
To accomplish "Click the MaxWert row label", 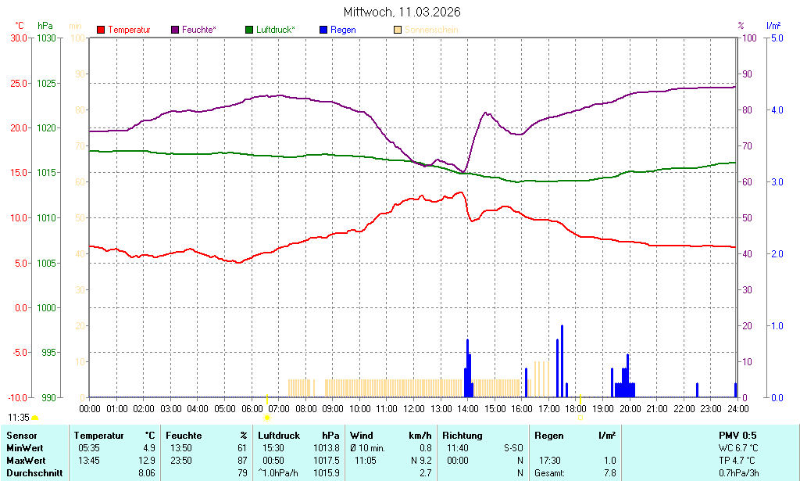I will pos(26,461).
